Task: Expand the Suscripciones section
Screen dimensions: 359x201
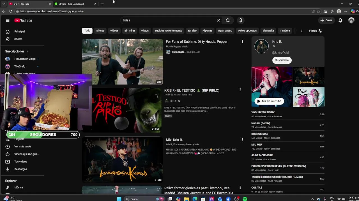Action: coord(17,51)
